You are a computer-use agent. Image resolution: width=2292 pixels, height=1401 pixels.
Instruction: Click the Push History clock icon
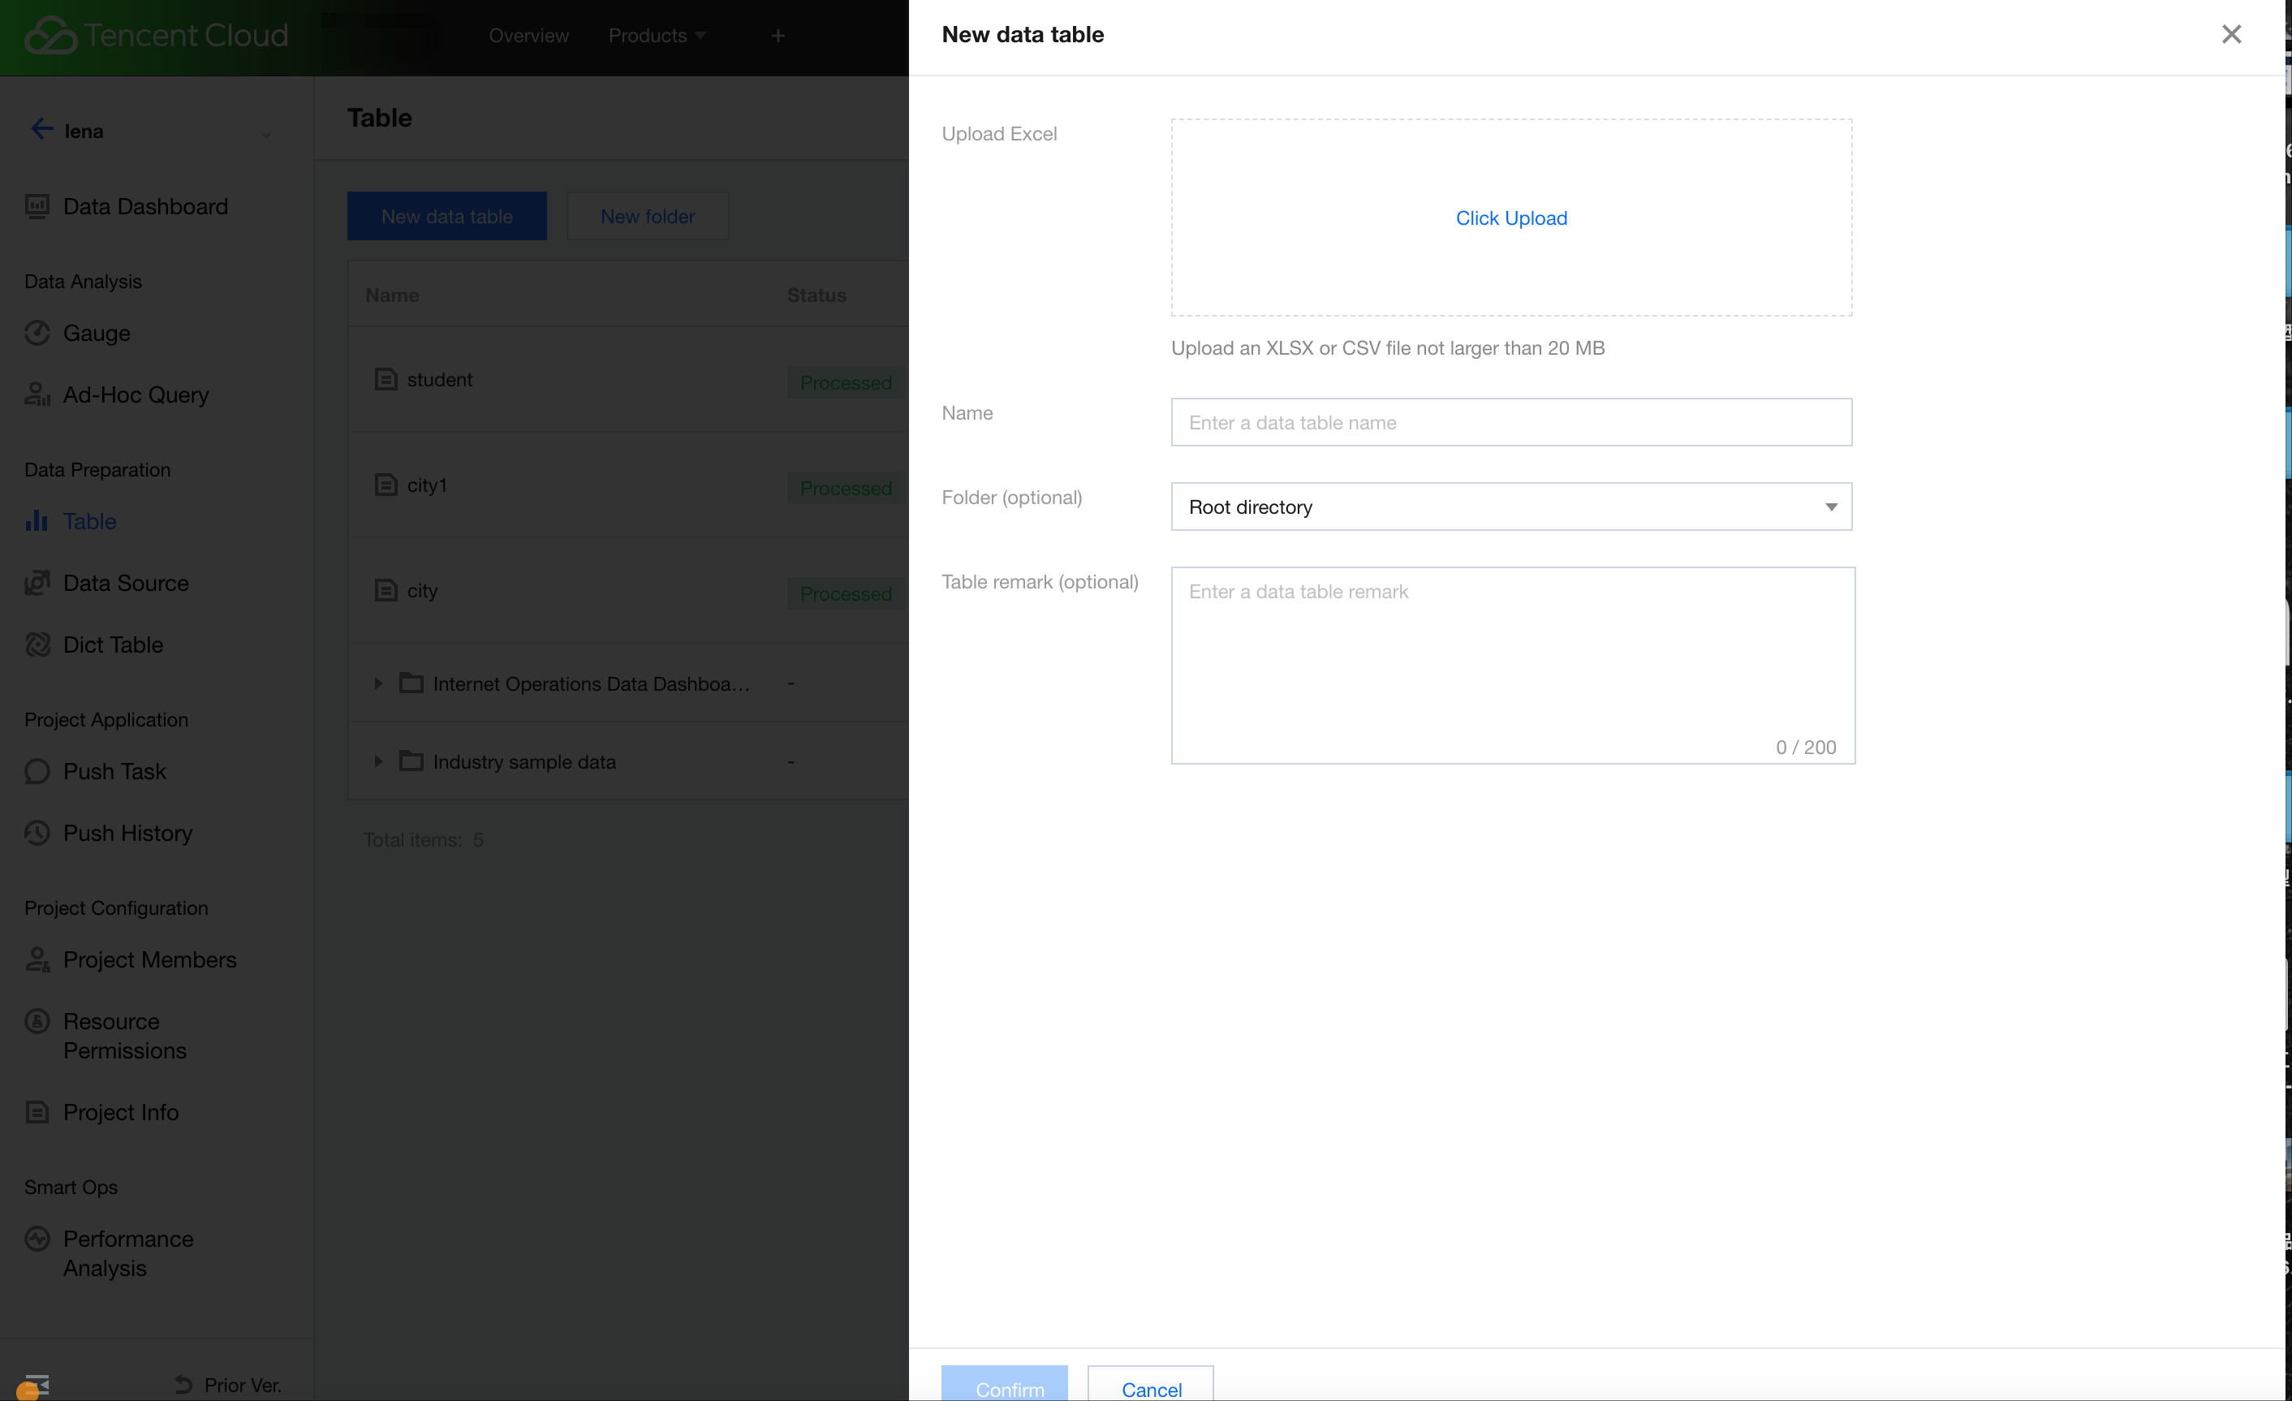pos(37,833)
